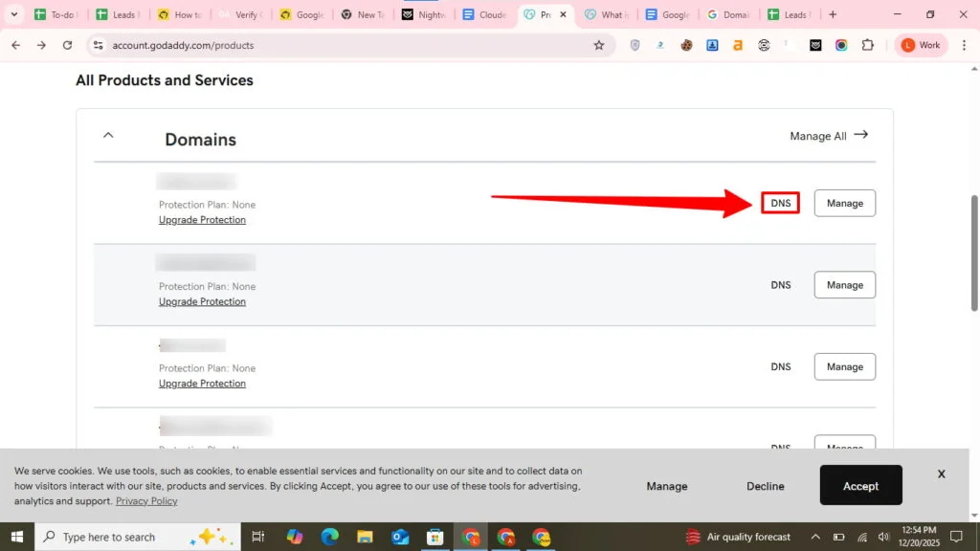Open the Privacy Policy link

[146, 501]
